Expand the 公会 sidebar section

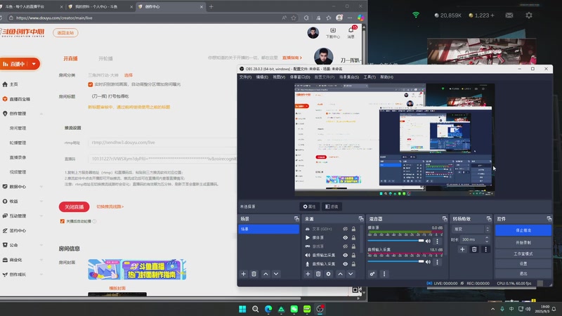coord(41,245)
